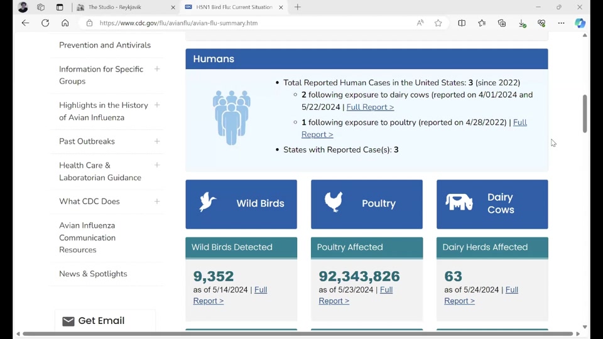Open the Collections icon in toolbar
This screenshot has width=603, height=339.
(502, 23)
